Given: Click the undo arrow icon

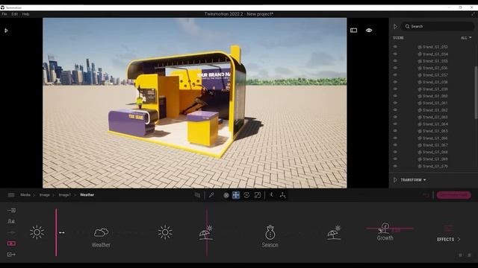Looking at the screenshot, I should (426, 195).
